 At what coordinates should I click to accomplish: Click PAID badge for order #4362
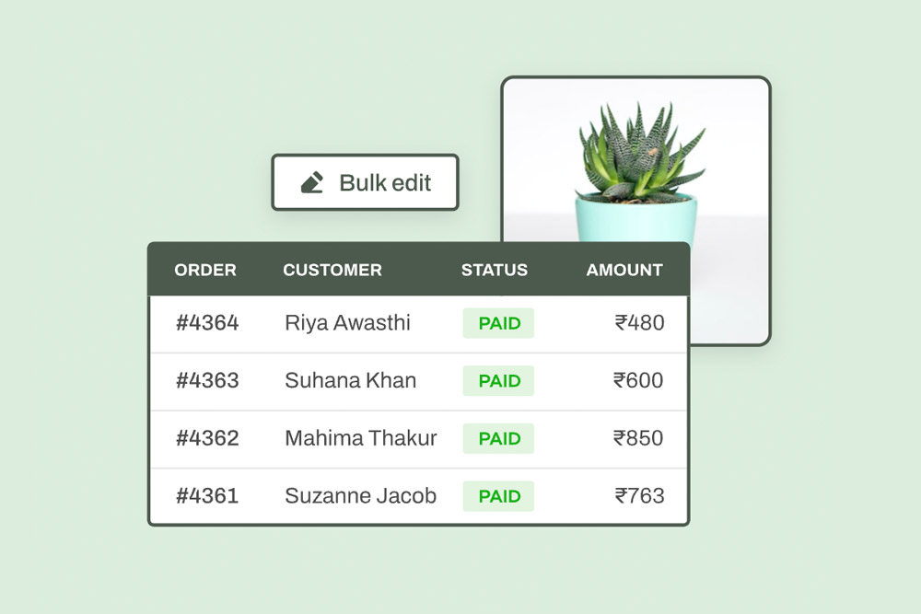tap(498, 438)
